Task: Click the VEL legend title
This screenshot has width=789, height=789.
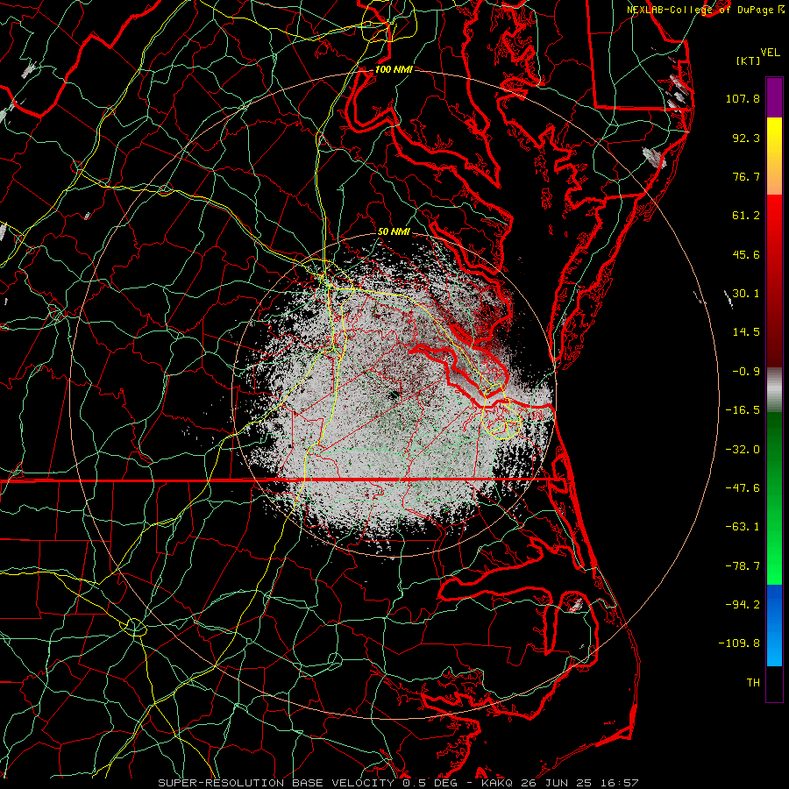Action: pyautogui.click(x=771, y=53)
